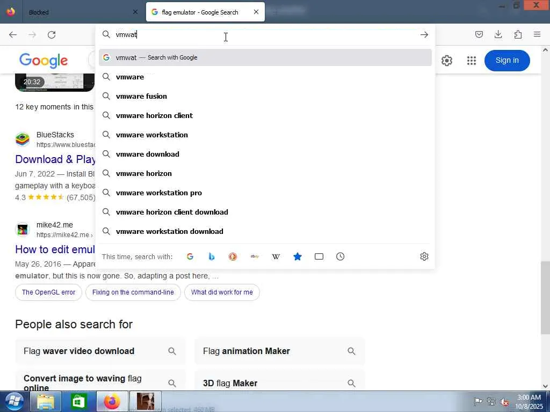The height and width of the screenshot is (412, 550).
Task: Select 'vmware horizon client download' suggestion
Action: click(265, 212)
